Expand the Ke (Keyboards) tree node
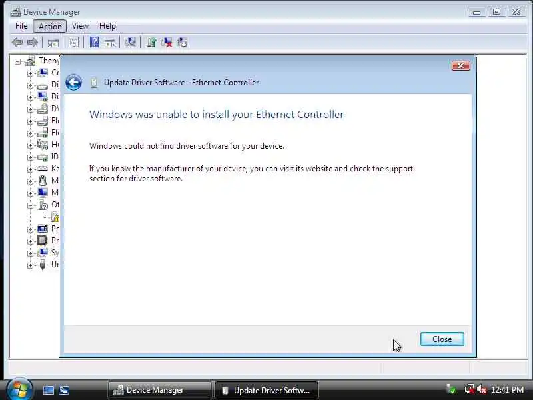Screen dimensions: 533x400 tap(30, 169)
